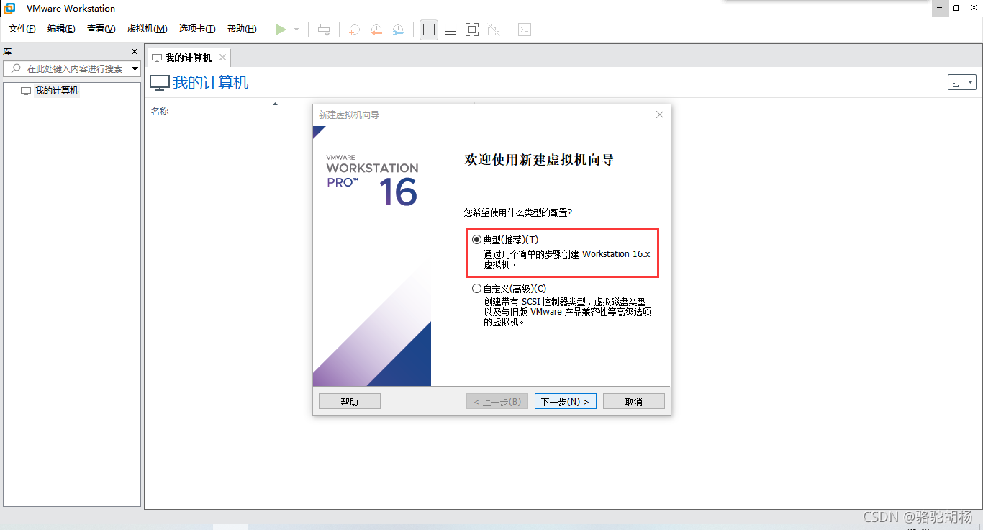The height and width of the screenshot is (530, 983).
Task: Click the disabled < 上一步(B) button
Action: click(x=497, y=402)
